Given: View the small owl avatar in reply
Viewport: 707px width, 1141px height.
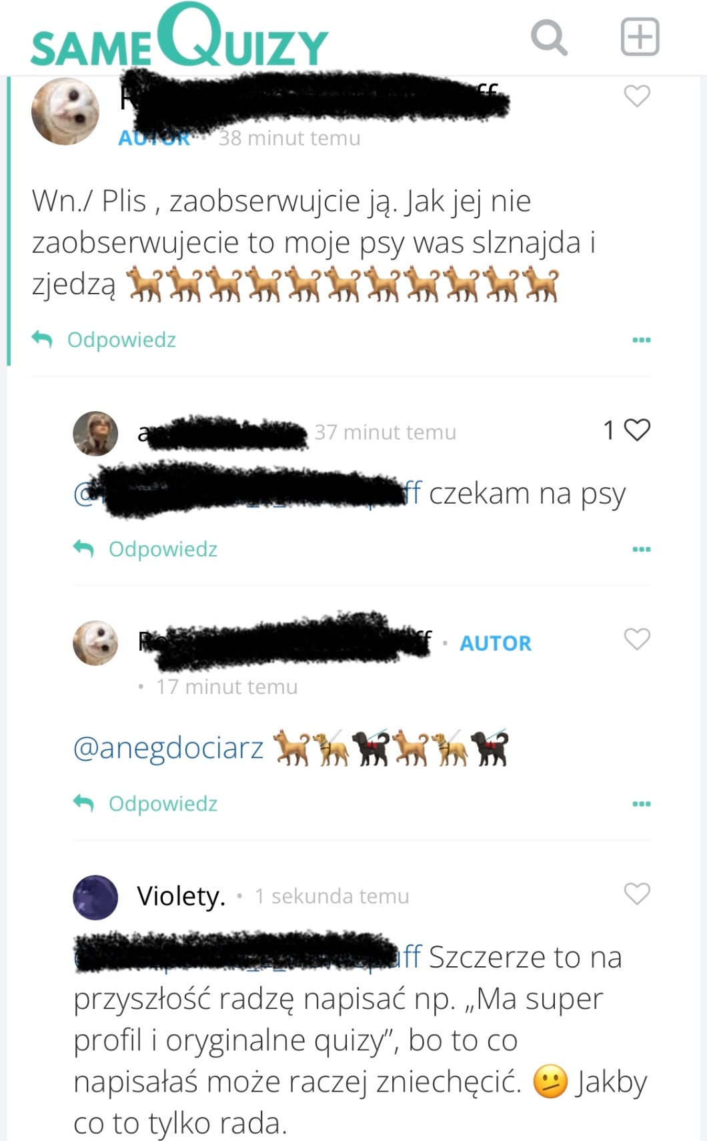Looking at the screenshot, I should (x=95, y=643).
